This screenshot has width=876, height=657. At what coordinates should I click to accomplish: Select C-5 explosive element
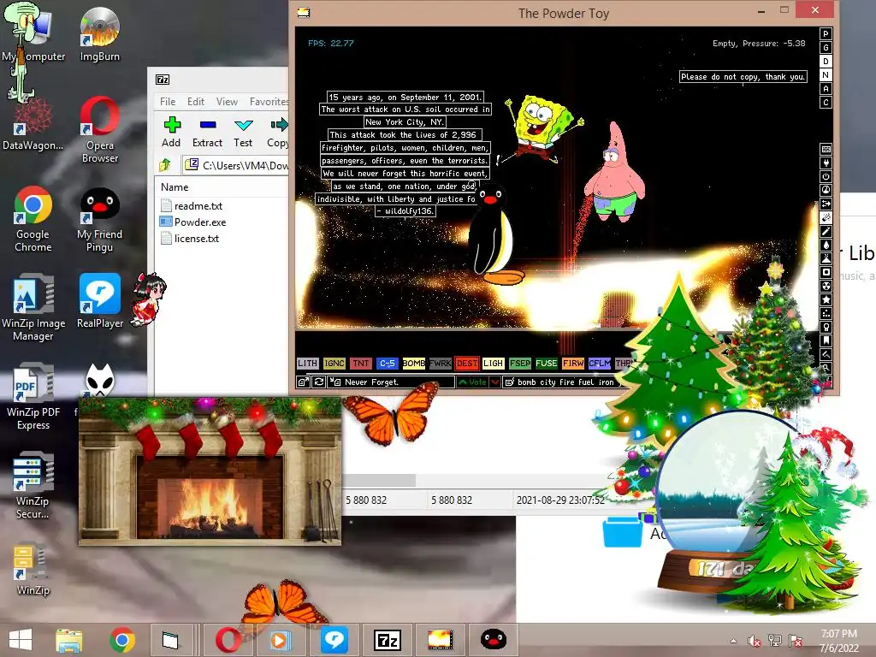pos(388,363)
